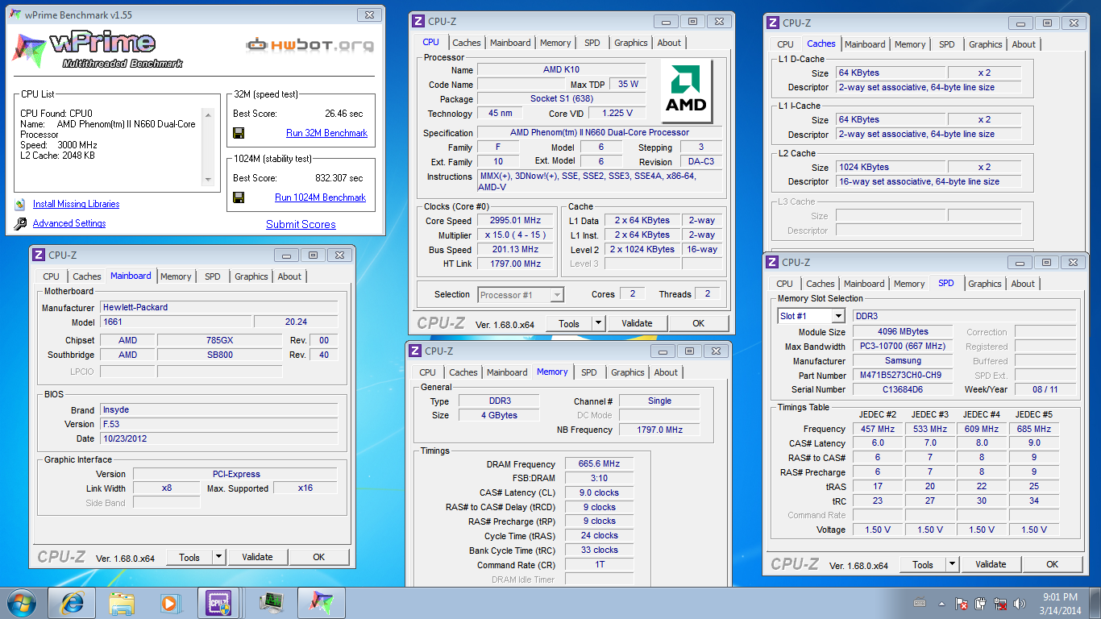Click the CPU List scrollbar up arrow

point(208,115)
